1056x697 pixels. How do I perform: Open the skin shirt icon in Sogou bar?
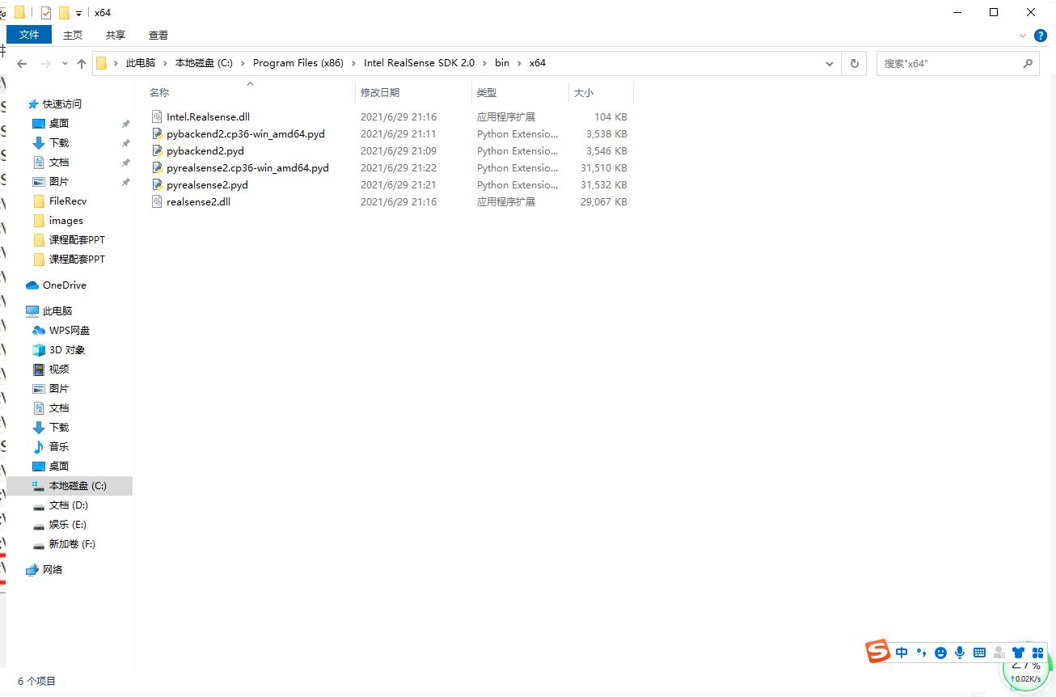click(1018, 652)
